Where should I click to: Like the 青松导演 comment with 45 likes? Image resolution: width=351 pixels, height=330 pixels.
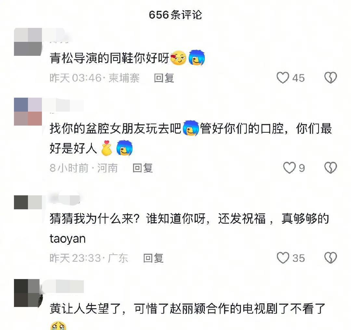point(283,78)
